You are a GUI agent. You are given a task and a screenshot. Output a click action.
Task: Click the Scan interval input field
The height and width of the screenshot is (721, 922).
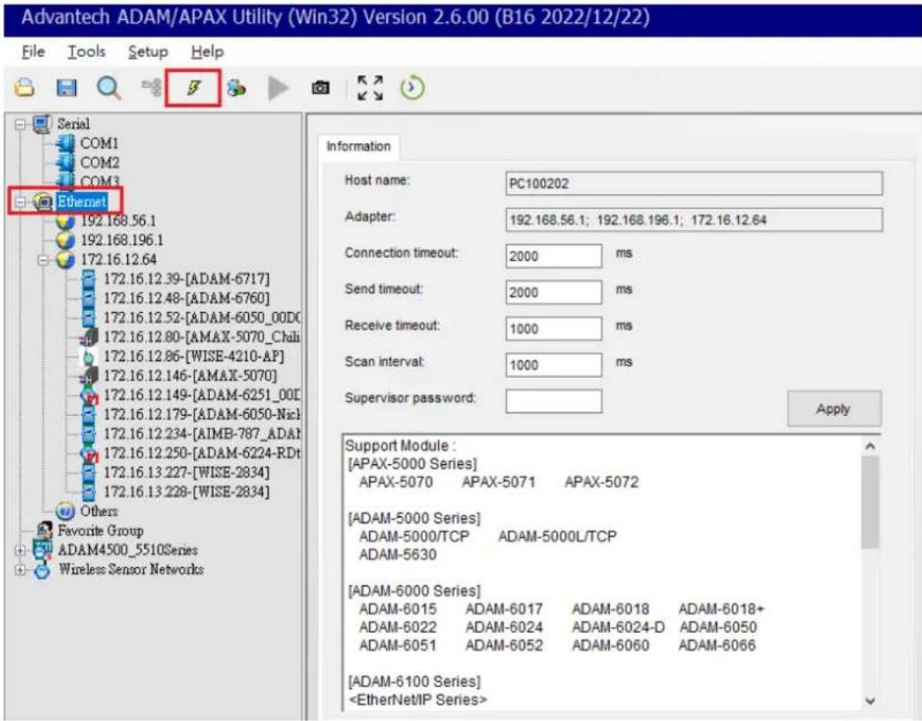pyautogui.click(x=554, y=365)
